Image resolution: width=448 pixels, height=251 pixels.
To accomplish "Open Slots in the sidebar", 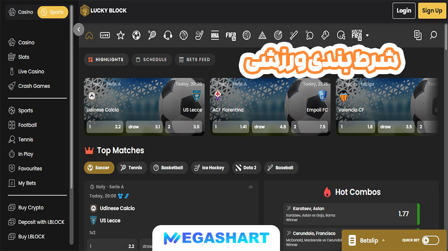I will (19, 57).
